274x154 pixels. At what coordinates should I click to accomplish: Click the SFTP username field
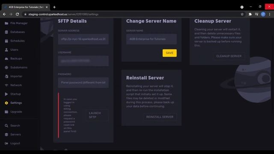83,61
